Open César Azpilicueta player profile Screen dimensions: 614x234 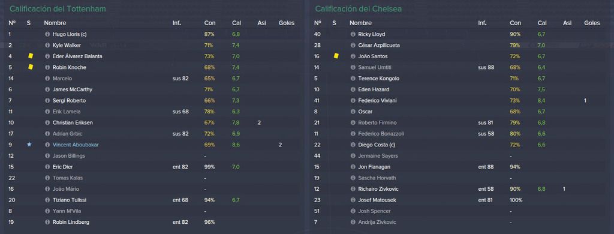click(x=379, y=46)
